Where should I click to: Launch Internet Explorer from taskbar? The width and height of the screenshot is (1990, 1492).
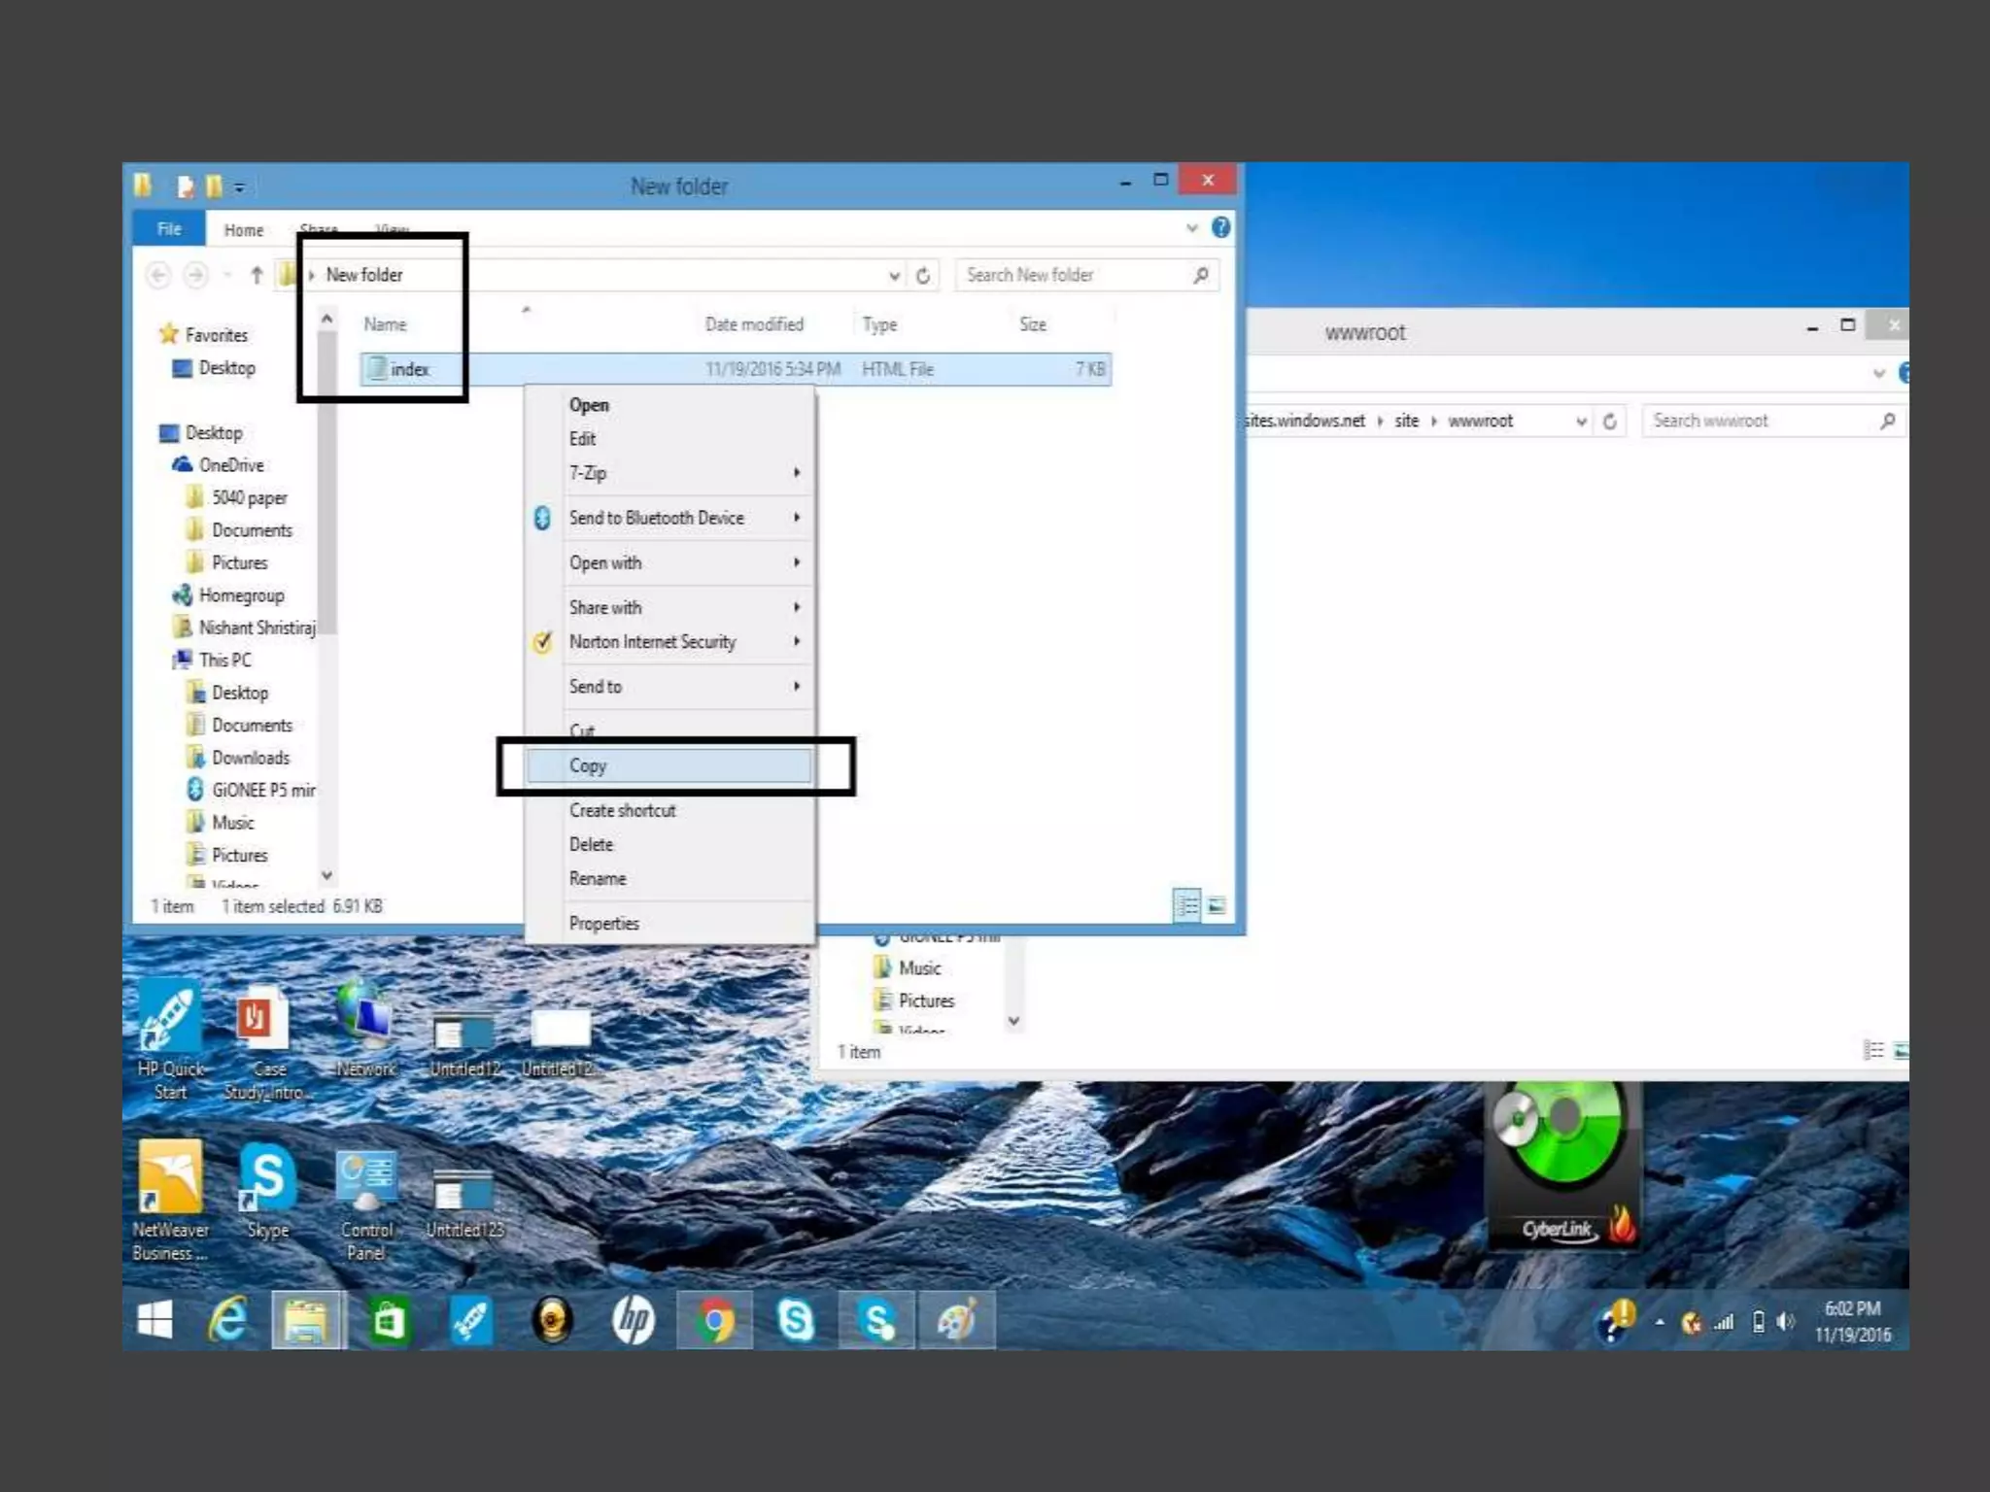[229, 1321]
